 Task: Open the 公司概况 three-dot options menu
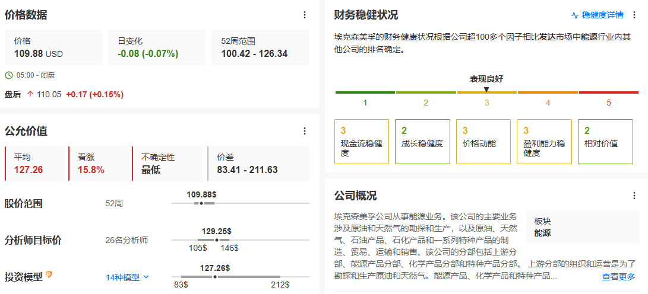tap(634, 196)
